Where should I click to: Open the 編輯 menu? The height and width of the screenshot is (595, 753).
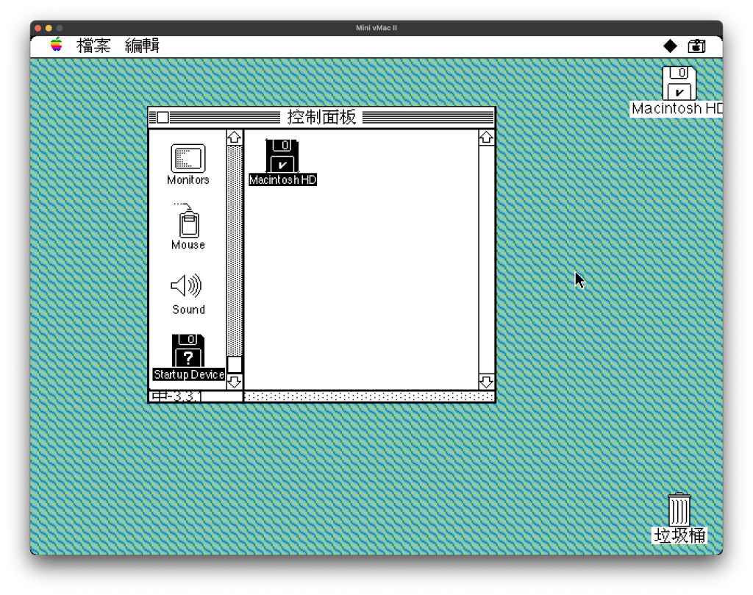click(142, 46)
